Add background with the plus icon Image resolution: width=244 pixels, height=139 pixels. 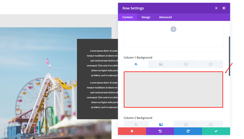[x=173, y=29]
